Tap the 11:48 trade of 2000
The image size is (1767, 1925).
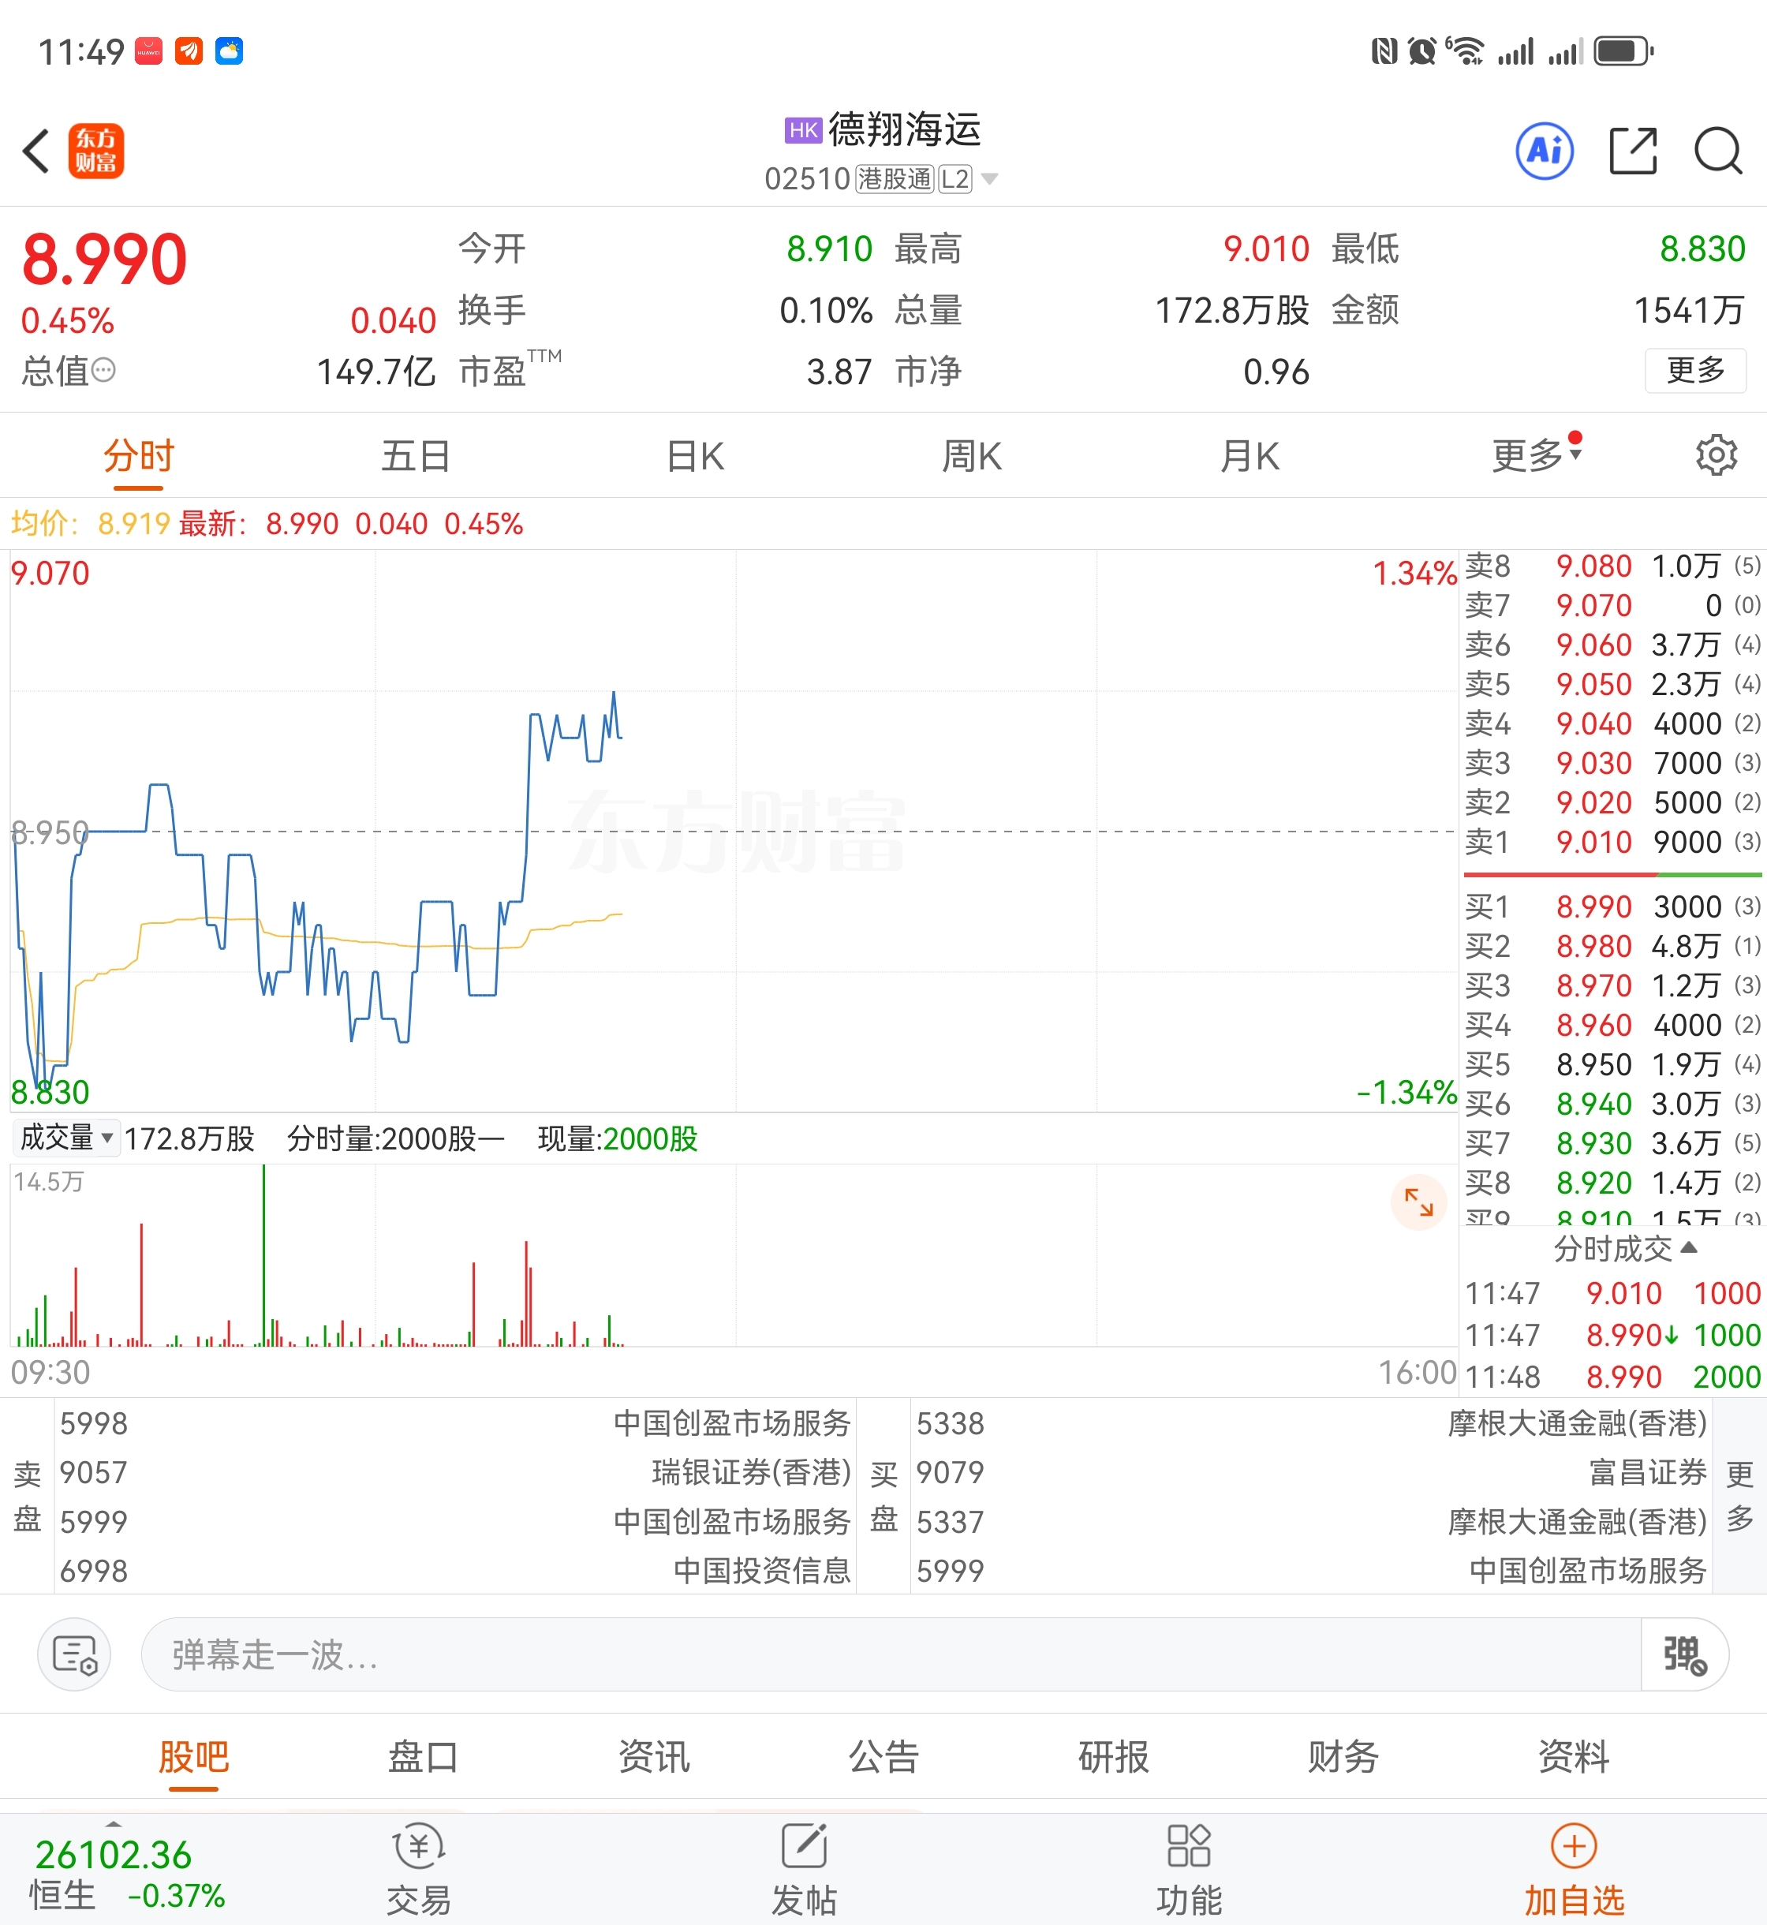click(x=1612, y=1376)
